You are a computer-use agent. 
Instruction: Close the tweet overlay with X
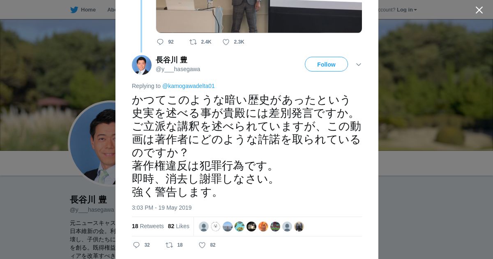pos(479,10)
